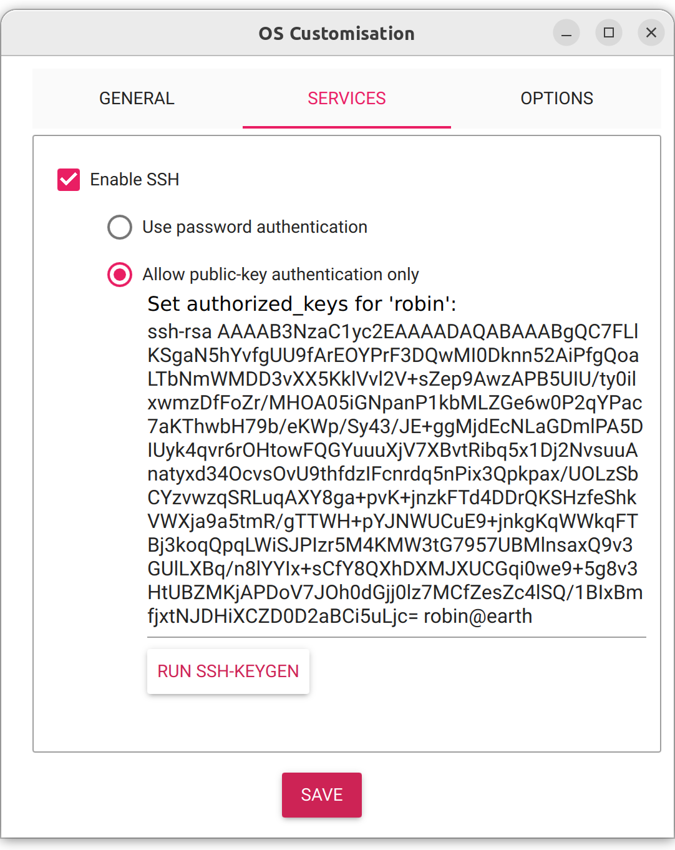Viewport: 675px width, 850px height.
Task: Minimize the OS Customisation window
Action: [566, 32]
